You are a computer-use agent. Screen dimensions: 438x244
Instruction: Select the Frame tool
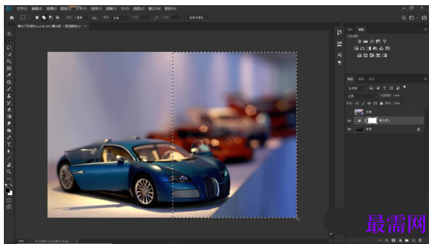click(9, 68)
